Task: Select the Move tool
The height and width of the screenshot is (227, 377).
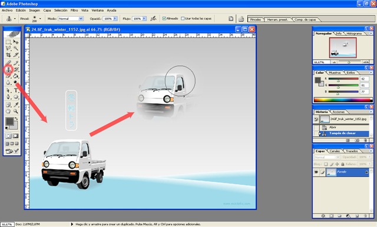Action: (x=16, y=42)
